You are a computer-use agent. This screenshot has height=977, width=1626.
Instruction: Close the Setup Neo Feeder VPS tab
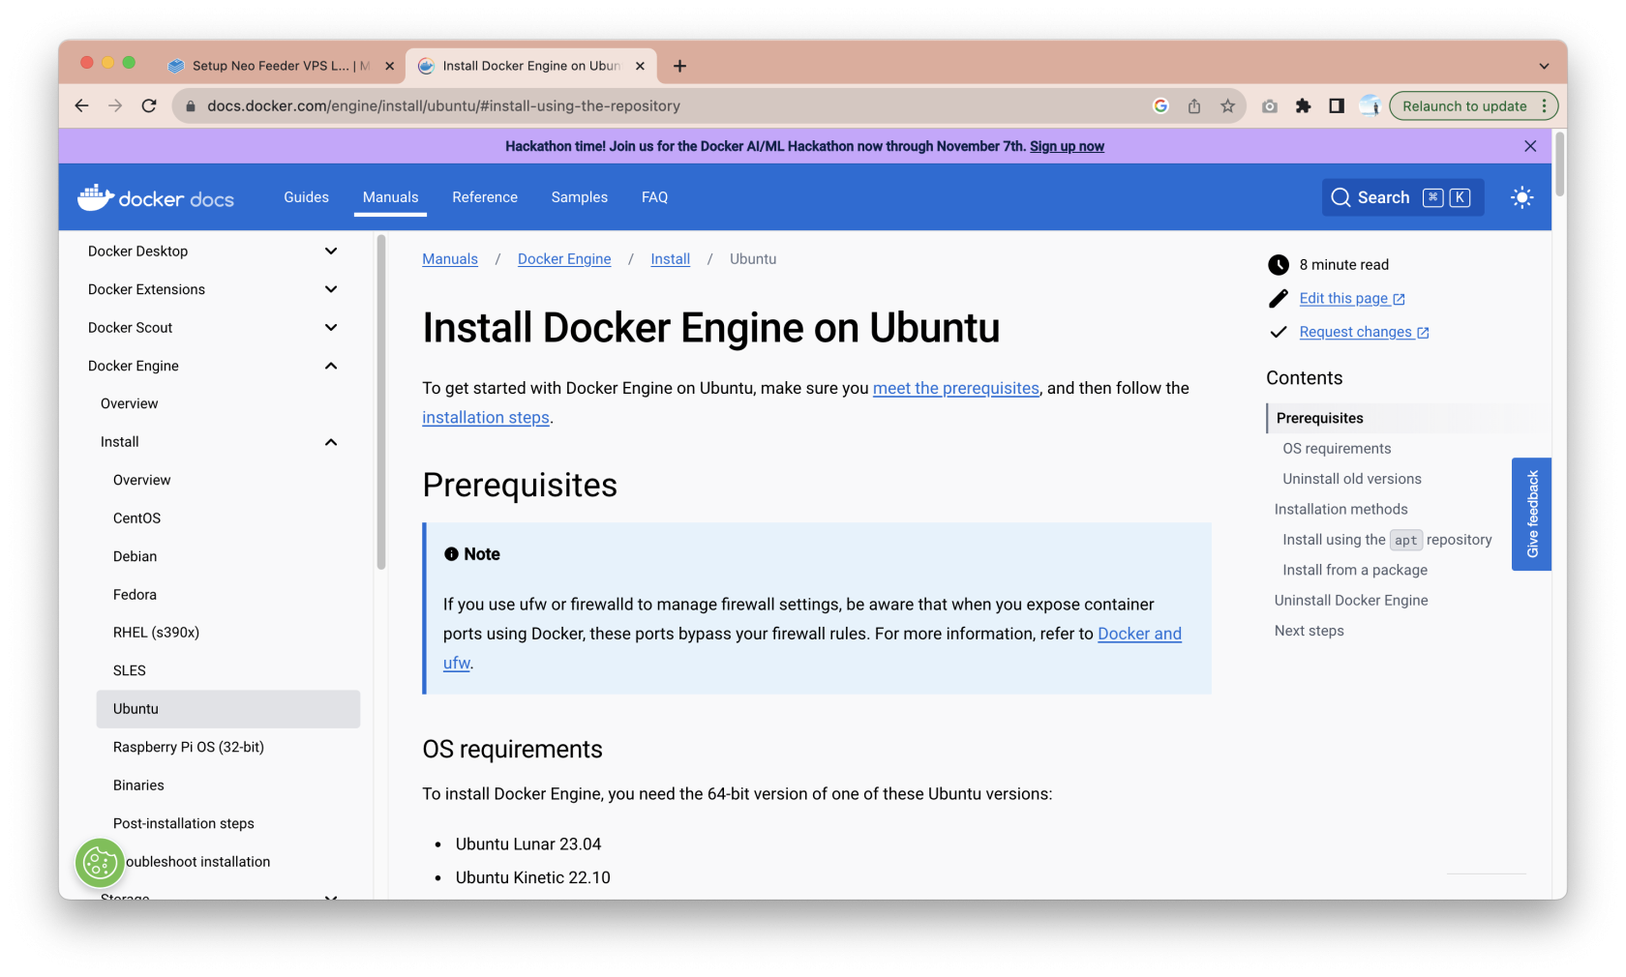click(x=389, y=66)
